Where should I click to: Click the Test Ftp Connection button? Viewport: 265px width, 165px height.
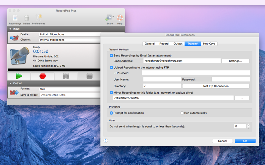pos(216,86)
